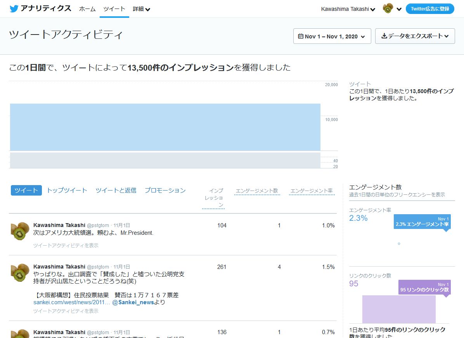Click the gray tweets-count bar in chart
Screen dimensions: 464x338
165,160
